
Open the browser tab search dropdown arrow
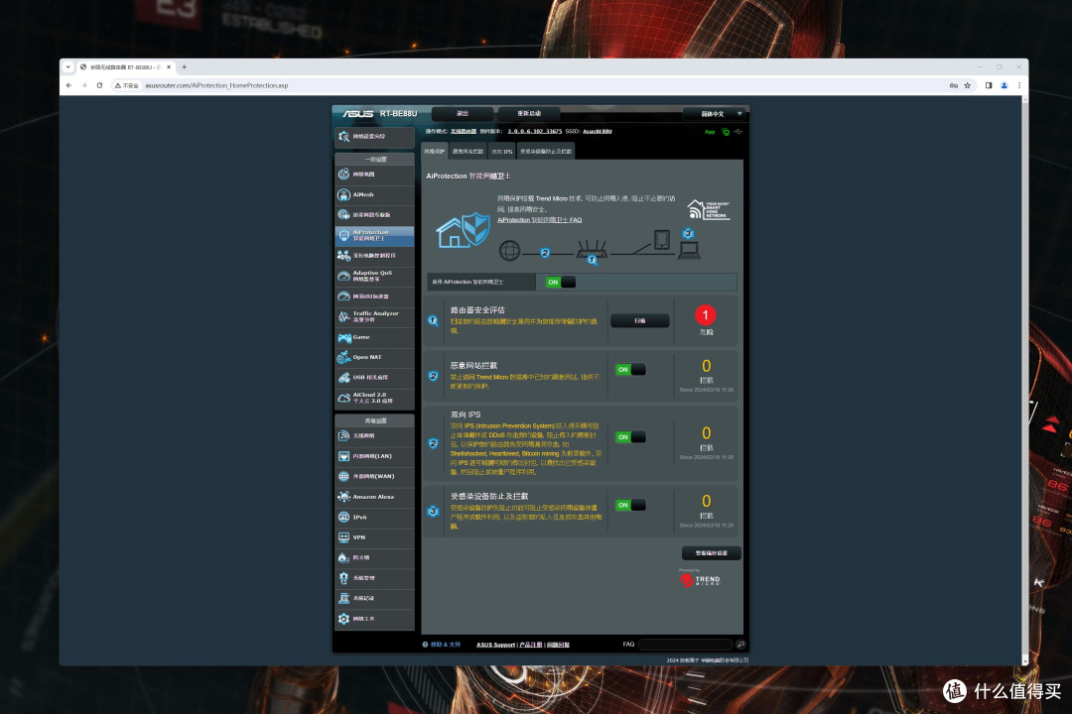click(x=68, y=66)
